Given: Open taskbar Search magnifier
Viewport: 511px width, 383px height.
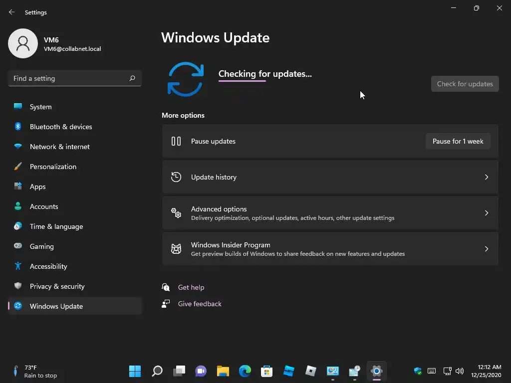Looking at the screenshot, I should click(x=157, y=371).
